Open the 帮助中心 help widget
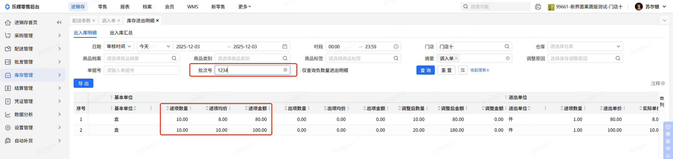673x159 pixels. (668, 141)
